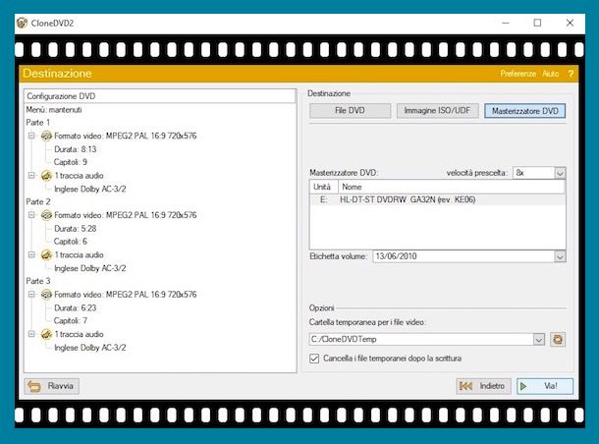Screen dimensions: 599x444
Task: Select the Capitoli: 9 row
Action: click(x=71, y=162)
